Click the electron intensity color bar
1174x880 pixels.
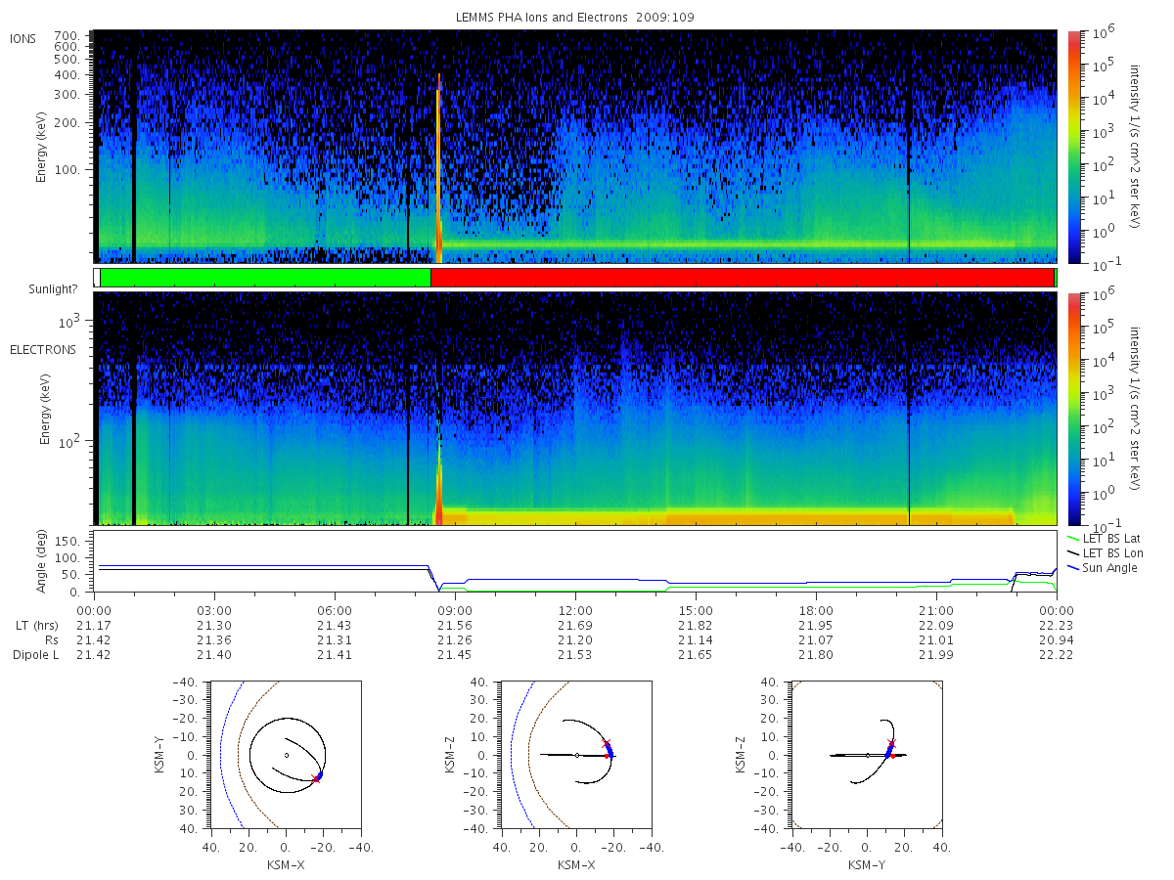(1073, 408)
